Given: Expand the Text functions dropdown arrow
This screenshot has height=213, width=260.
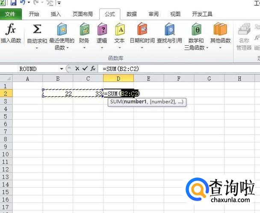Looking at the screenshot, I should (120, 48).
